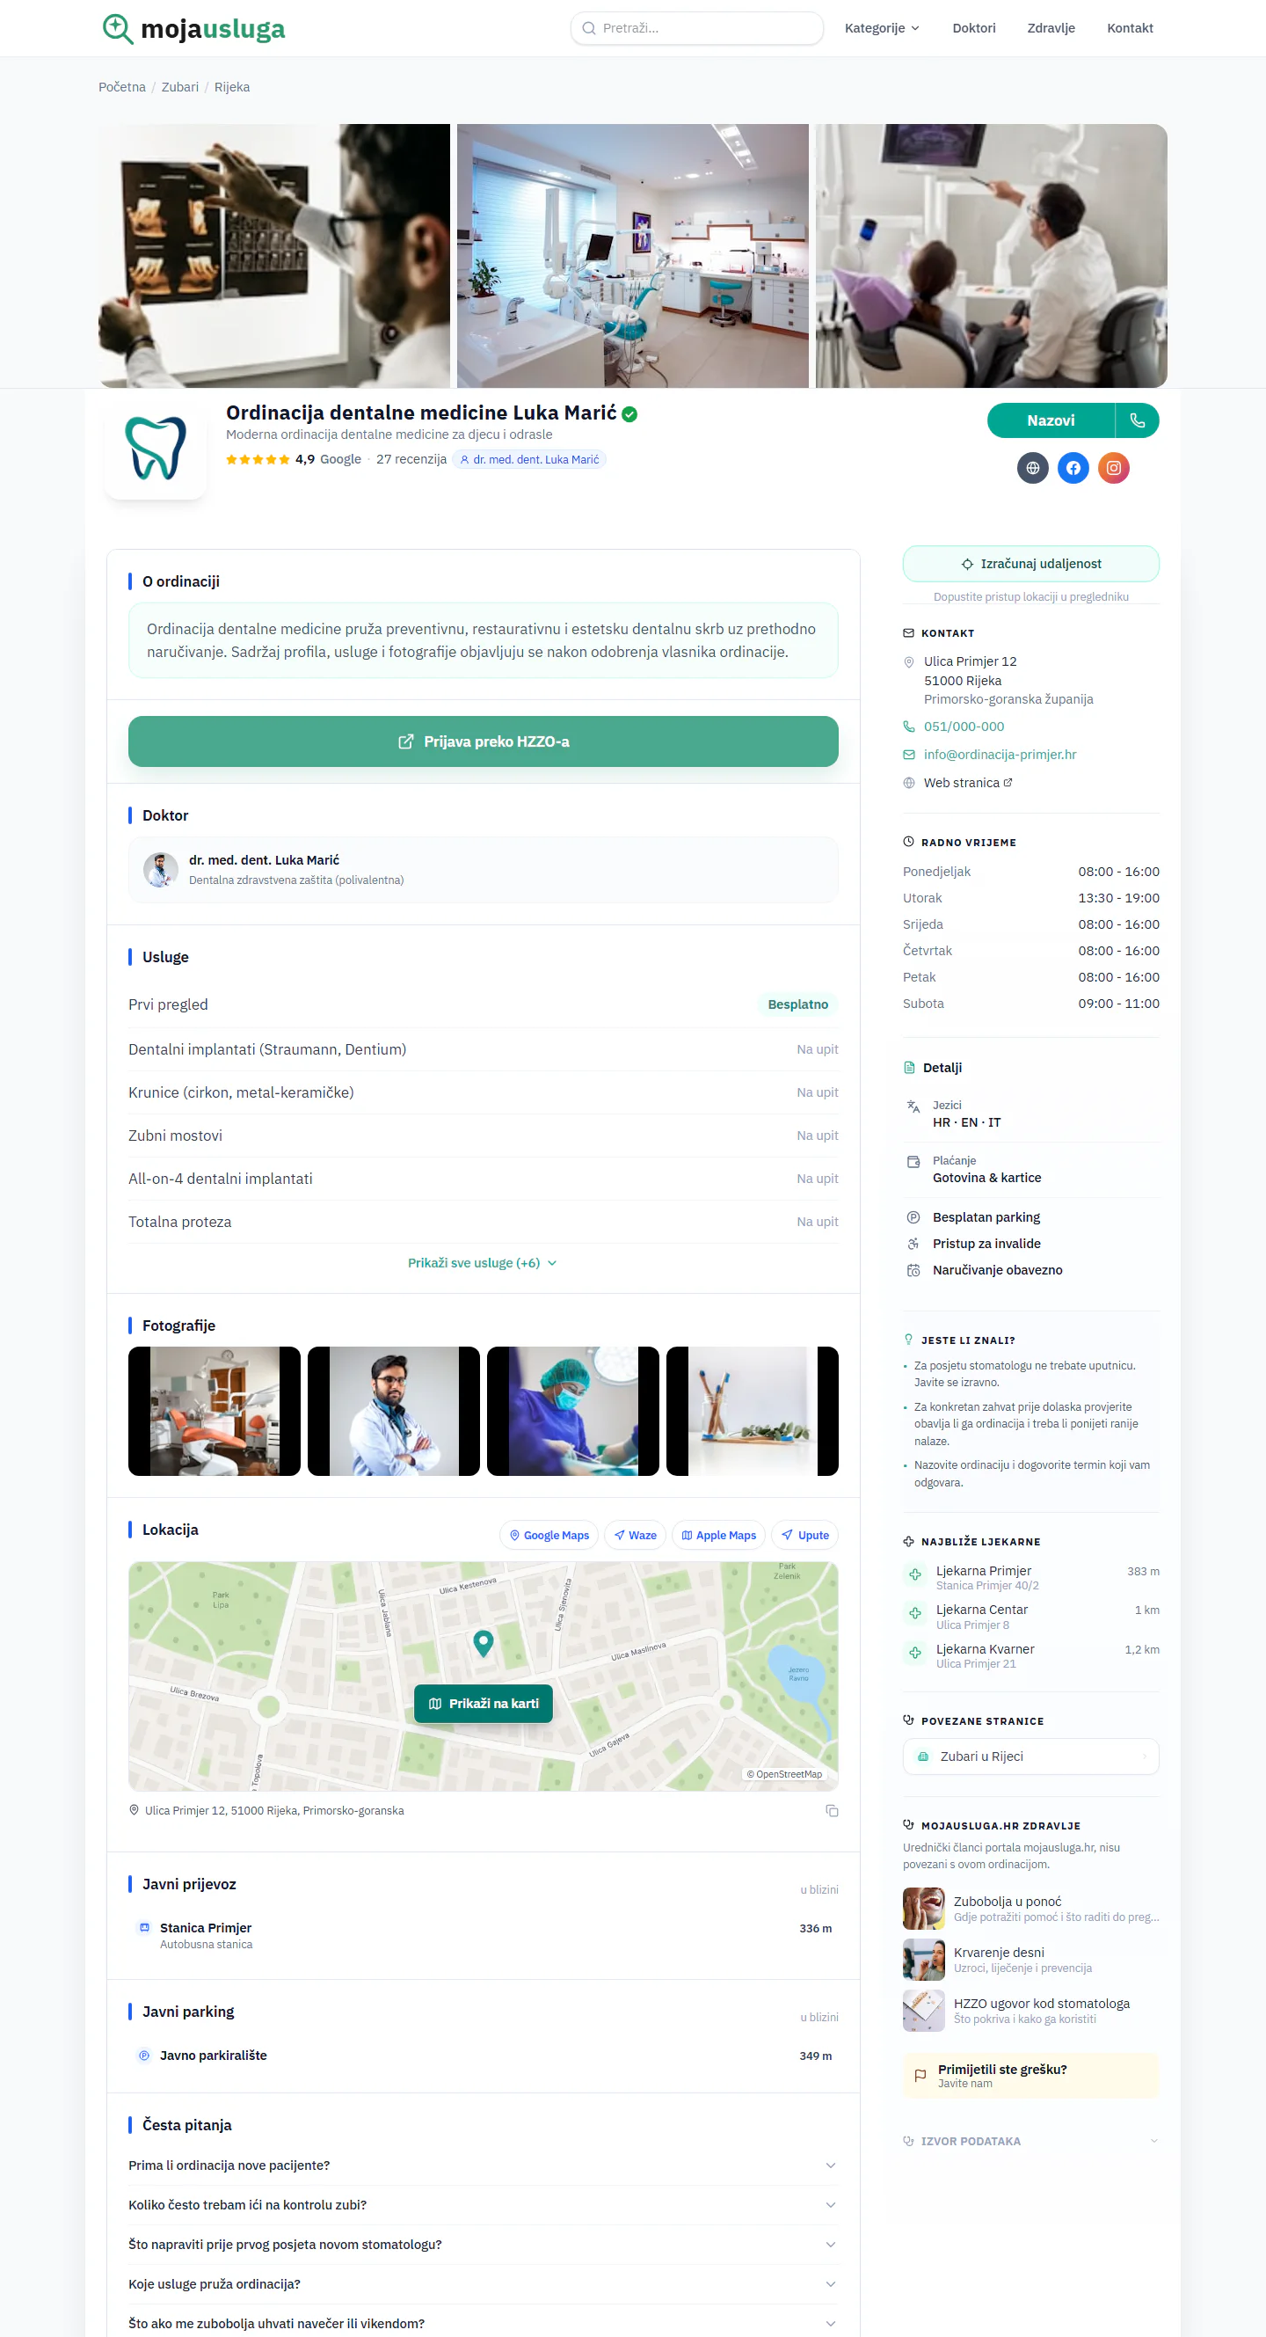
Task: Copy address with the copy icon
Action: click(832, 1811)
